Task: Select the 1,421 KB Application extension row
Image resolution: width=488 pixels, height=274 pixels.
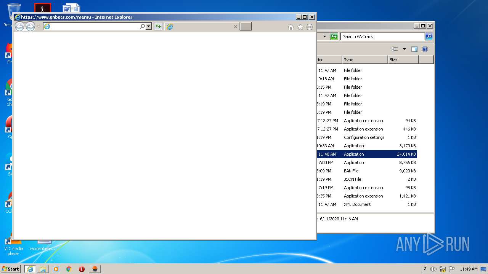Action: click(x=367, y=196)
